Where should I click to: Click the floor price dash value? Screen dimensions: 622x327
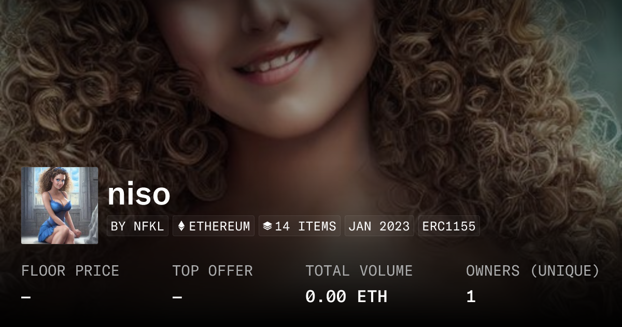pyautogui.click(x=26, y=297)
